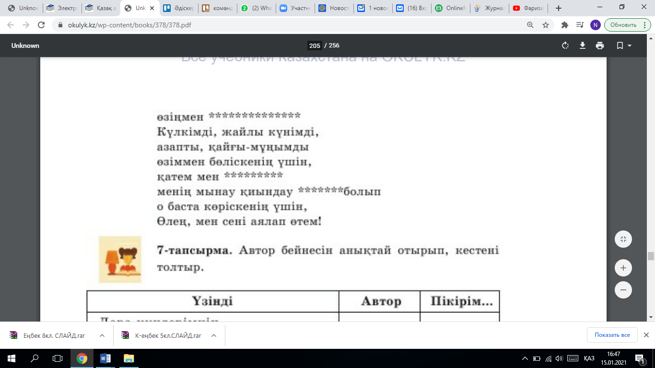This screenshot has width=655, height=368.
Task: Open File Explorer from the taskbar
Action: pyautogui.click(x=129, y=358)
